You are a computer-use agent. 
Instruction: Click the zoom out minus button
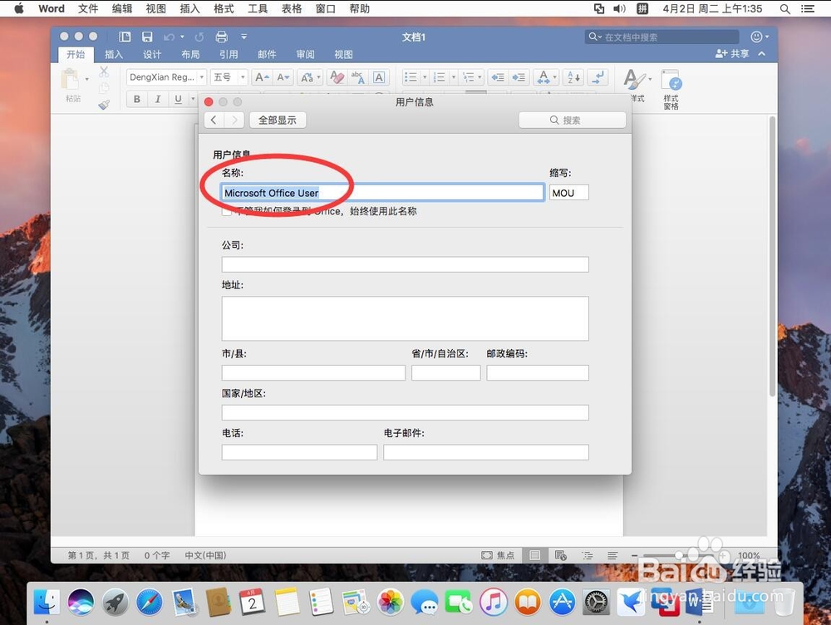coord(634,555)
